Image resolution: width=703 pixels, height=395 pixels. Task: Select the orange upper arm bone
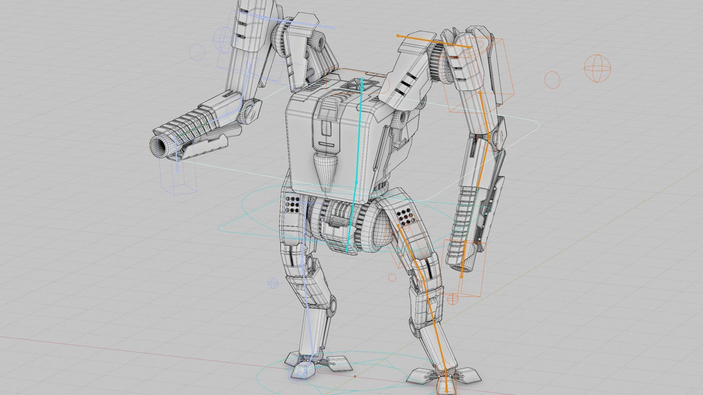click(x=484, y=115)
